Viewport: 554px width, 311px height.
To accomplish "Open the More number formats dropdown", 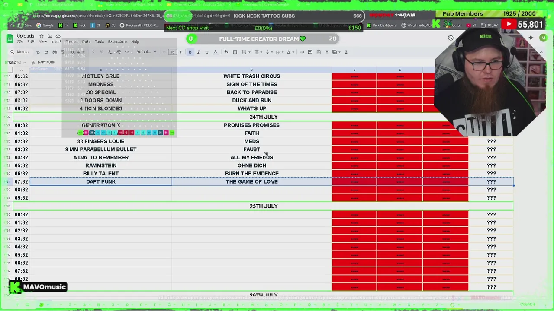I will (x=127, y=52).
